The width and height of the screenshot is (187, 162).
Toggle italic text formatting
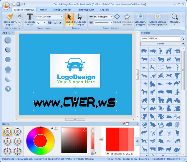click(x=60, y=23)
